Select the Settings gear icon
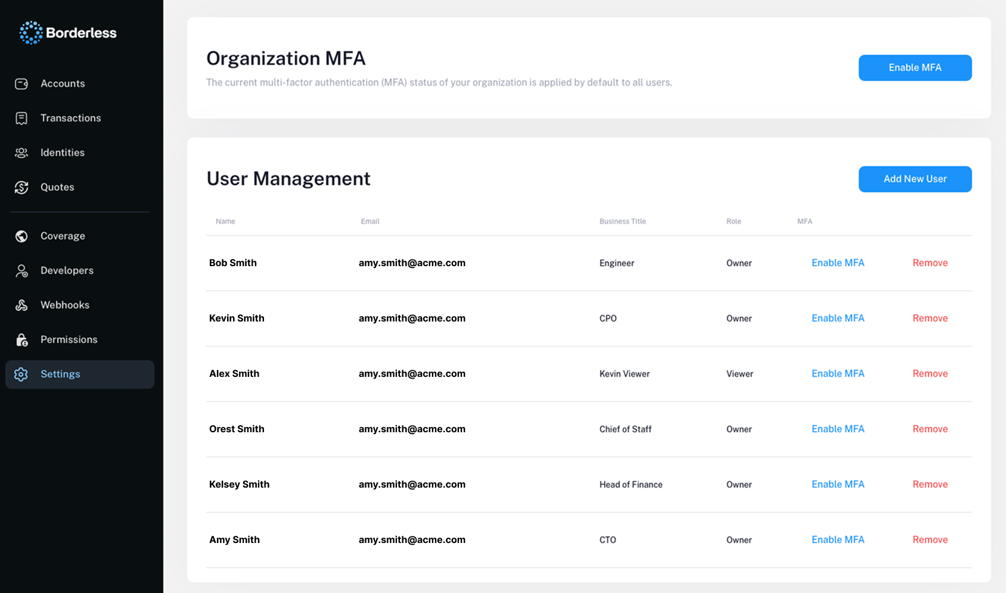The width and height of the screenshot is (1006, 593). coord(21,374)
